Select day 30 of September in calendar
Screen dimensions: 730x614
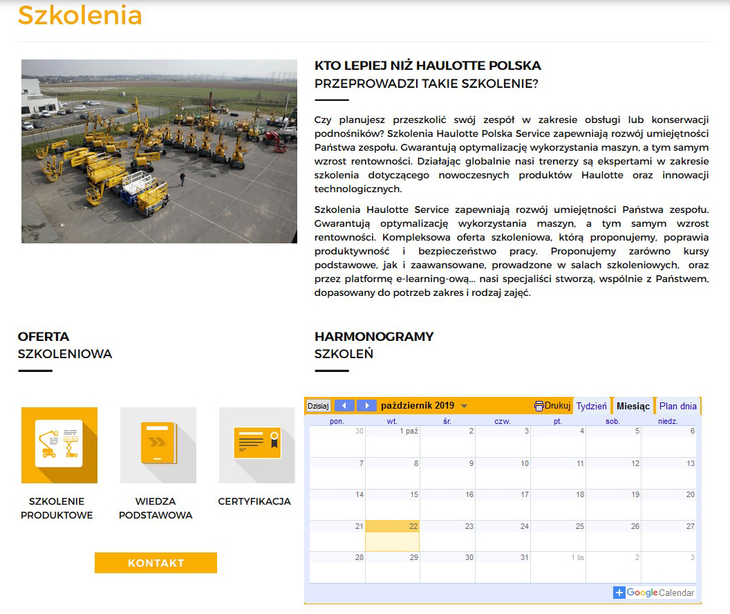click(337, 442)
